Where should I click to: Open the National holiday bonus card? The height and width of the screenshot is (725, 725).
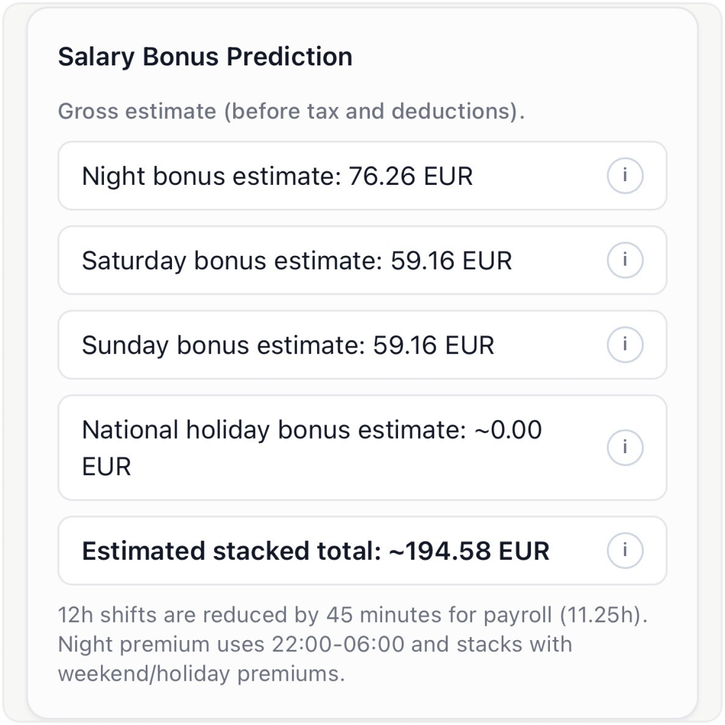(x=309, y=447)
